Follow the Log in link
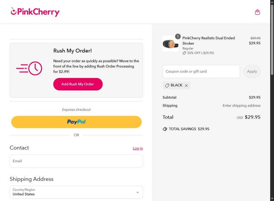Image resolution: width=274 pixels, height=201 pixels. click(x=138, y=148)
